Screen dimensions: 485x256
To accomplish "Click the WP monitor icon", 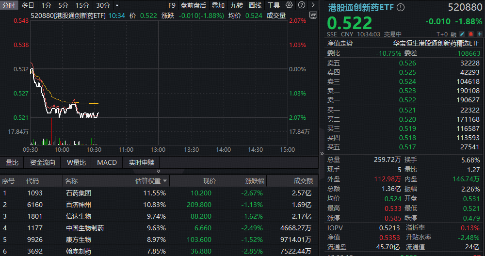I will tap(313, 15).
